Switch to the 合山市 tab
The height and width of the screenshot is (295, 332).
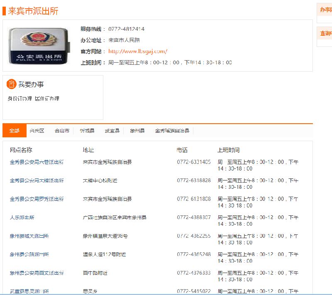[x=62, y=131]
